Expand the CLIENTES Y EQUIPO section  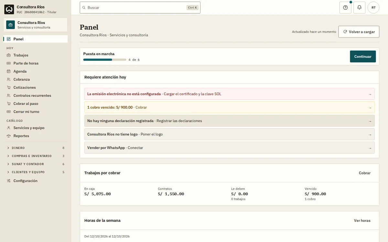pos(36,172)
